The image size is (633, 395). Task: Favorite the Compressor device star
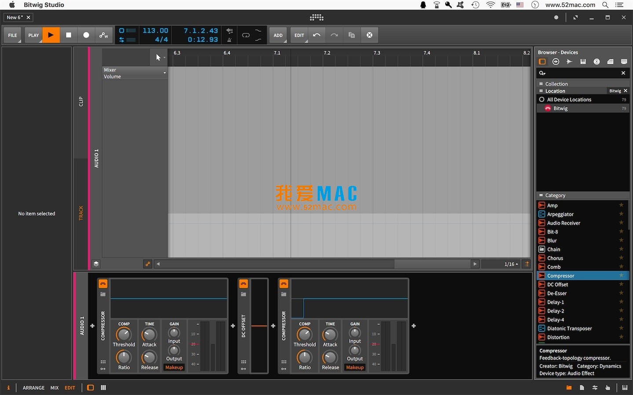click(x=622, y=275)
